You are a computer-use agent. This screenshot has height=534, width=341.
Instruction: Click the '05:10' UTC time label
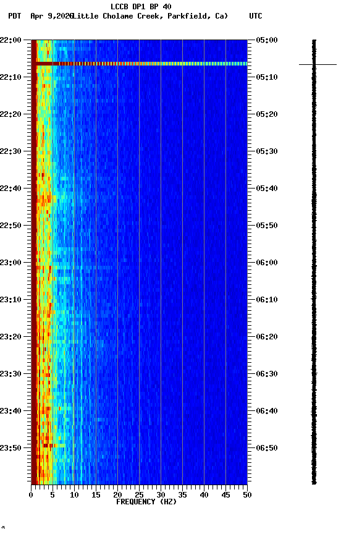pyautogui.click(x=267, y=77)
